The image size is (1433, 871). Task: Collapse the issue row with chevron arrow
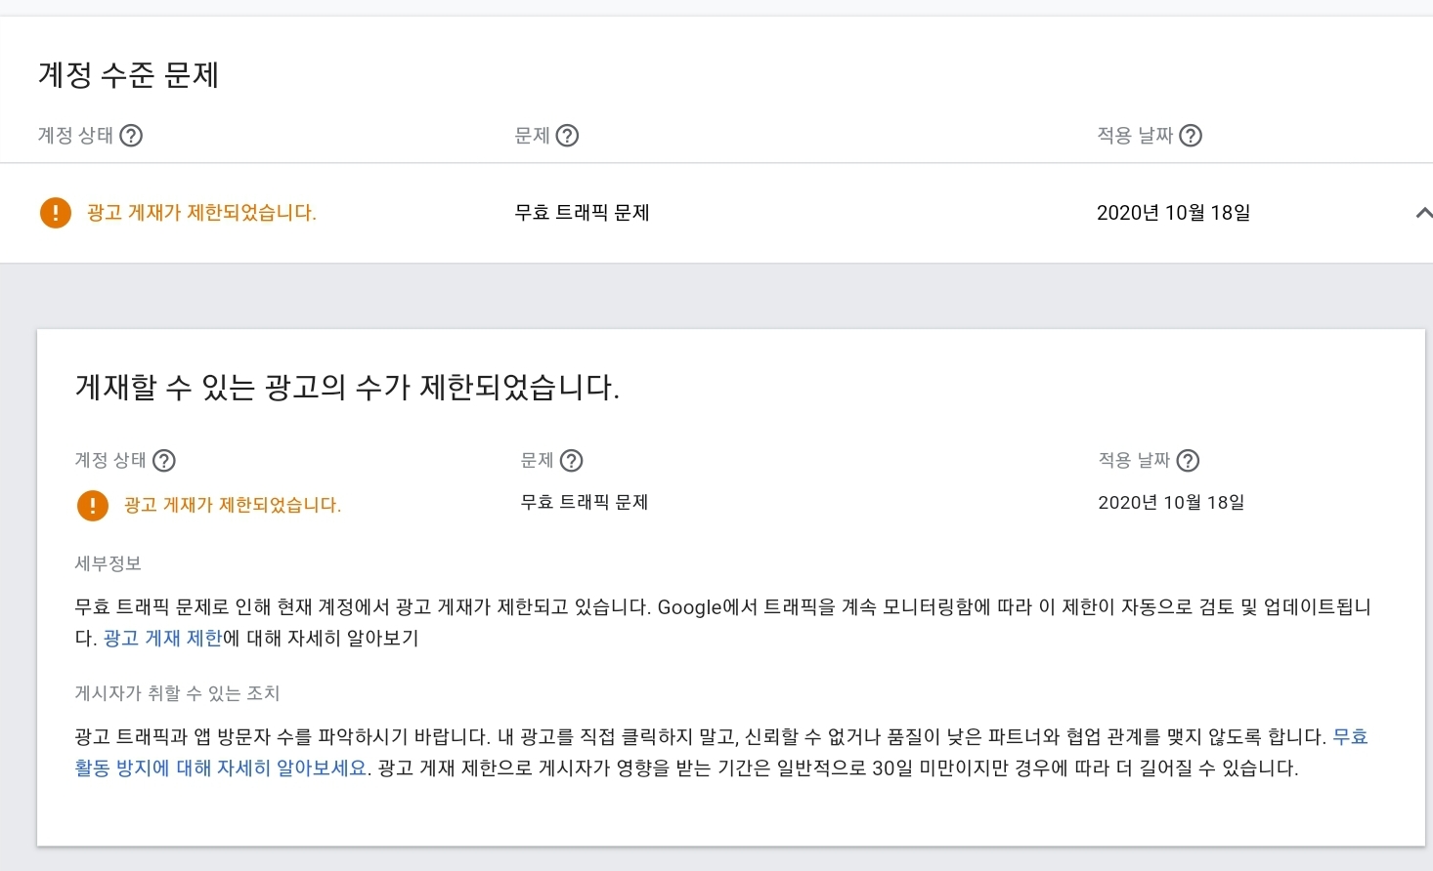[1423, 212]
